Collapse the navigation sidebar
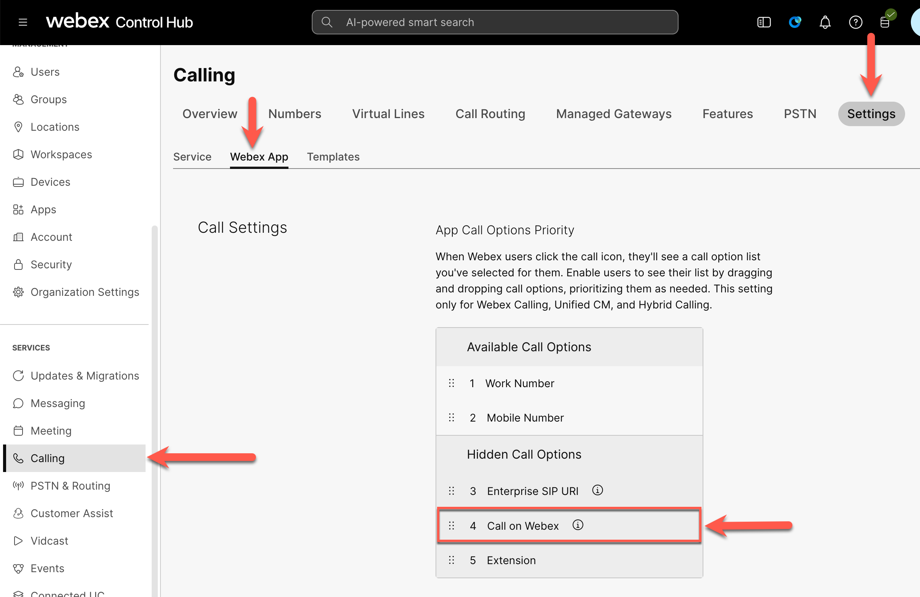The width and height of the screenshot is (920, 597). point(763,22)
